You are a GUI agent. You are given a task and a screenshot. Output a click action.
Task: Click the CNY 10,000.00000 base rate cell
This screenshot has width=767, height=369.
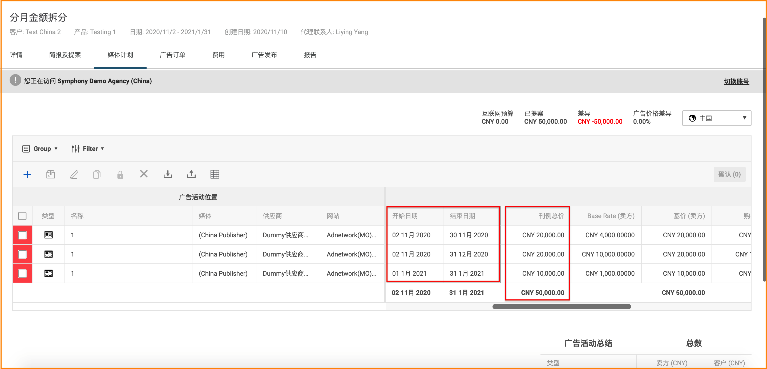pos(606,254)
